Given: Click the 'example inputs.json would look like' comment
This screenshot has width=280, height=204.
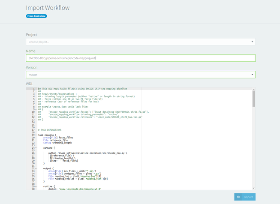Looking at the screenshot, I should click(63, 107).
